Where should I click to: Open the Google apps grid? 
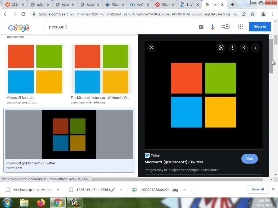(241, 27)
